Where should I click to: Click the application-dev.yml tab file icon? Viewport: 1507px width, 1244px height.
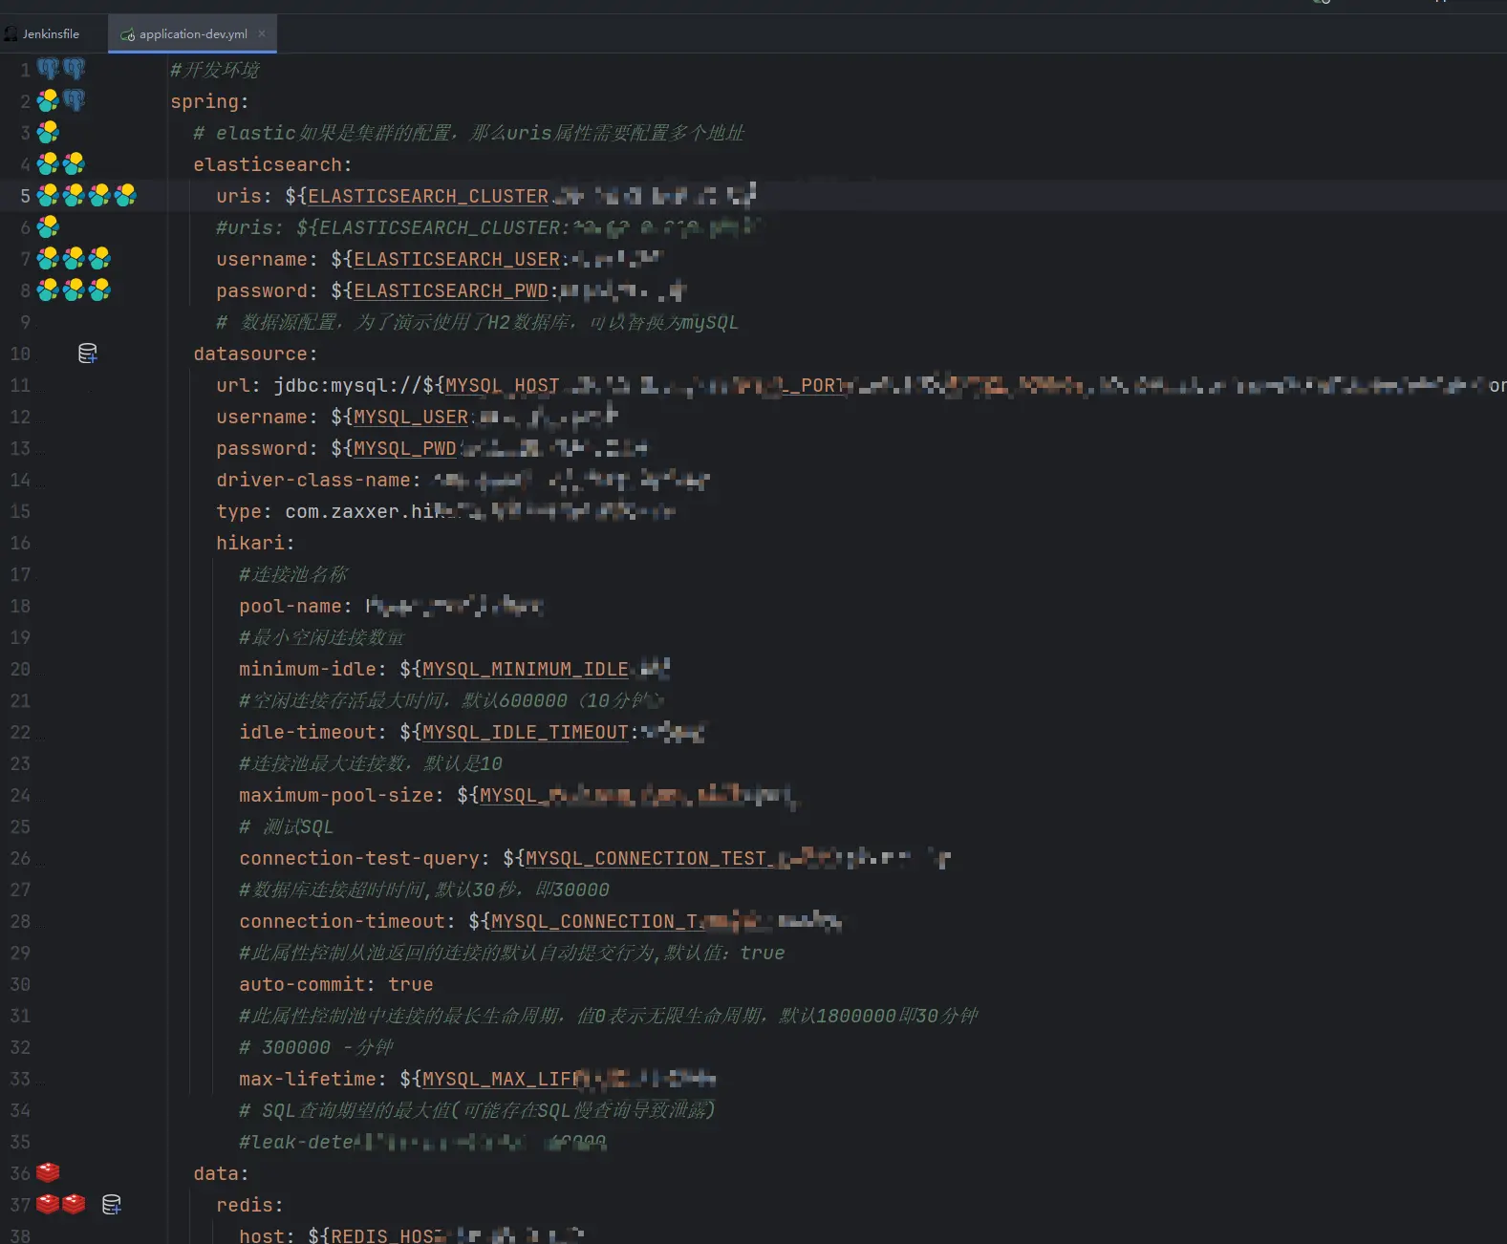tap(128, 34)
